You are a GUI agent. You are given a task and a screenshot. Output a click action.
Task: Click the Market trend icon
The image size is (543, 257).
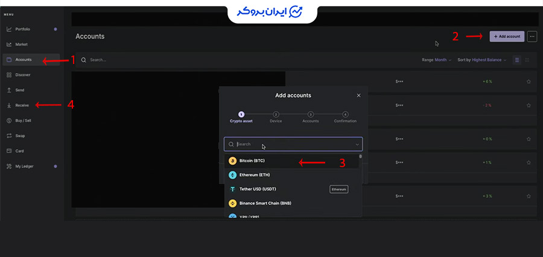coord(9,44)
